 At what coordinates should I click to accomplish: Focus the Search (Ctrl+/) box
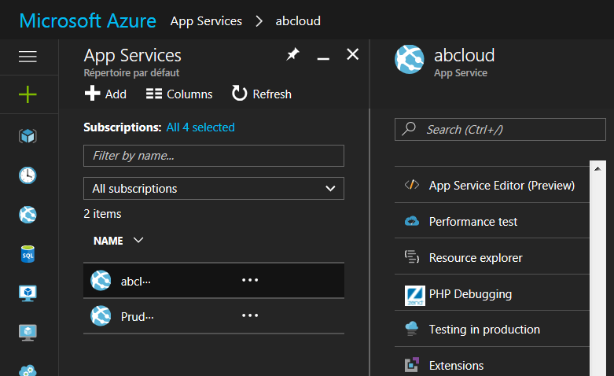[500, 129]
